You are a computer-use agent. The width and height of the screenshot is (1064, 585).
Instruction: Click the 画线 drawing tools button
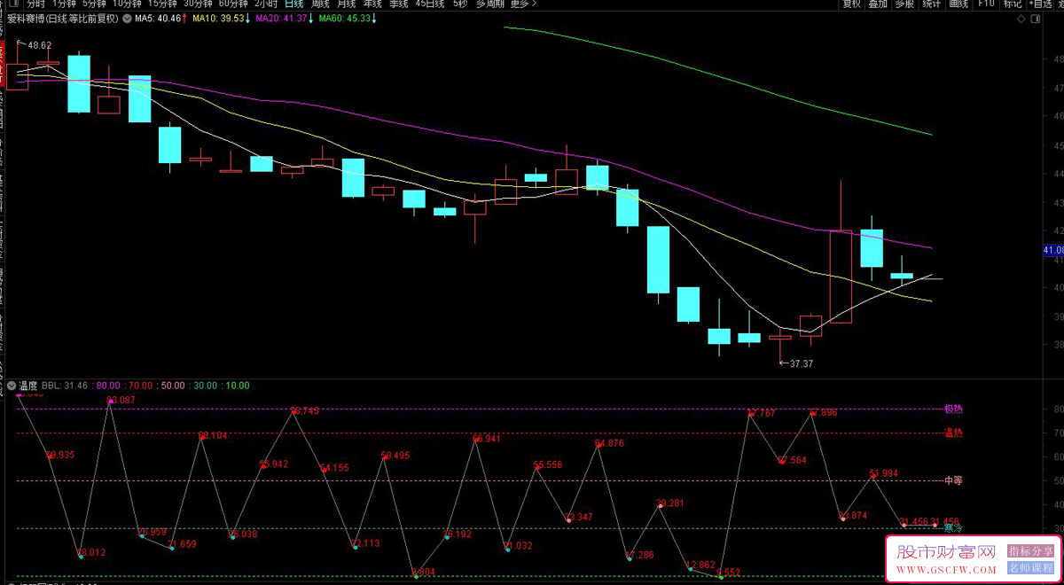(958, 4)
